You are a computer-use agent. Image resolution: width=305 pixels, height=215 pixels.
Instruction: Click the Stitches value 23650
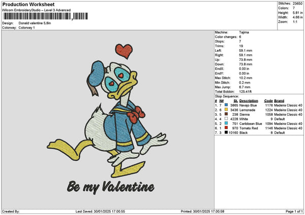pos(297,4)
